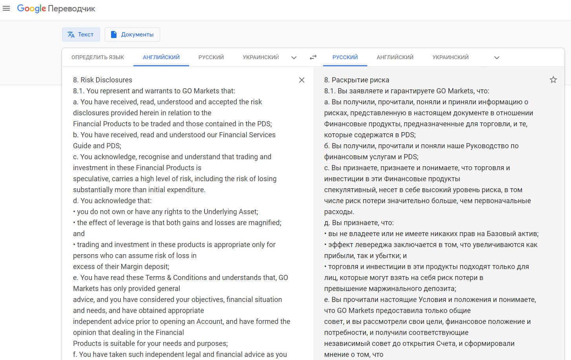The height and width of the screenshot is (360, 571).
Task: Choose Определить язык source tab
Action: point(97,57)
